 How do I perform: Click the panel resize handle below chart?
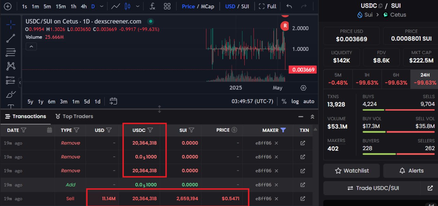point(159,109)
